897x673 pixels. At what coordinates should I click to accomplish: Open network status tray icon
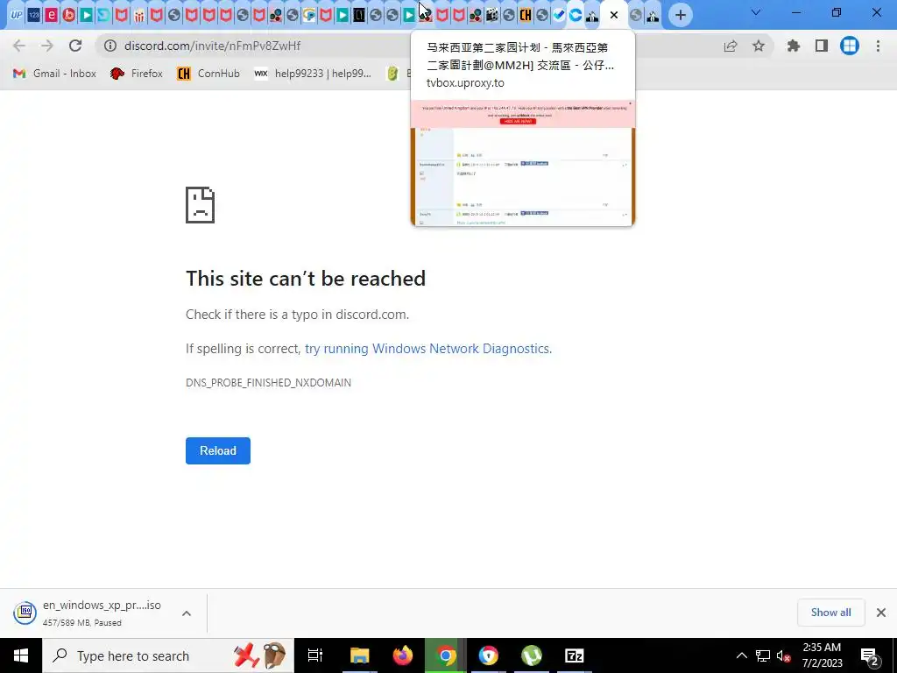click(763, 655)
